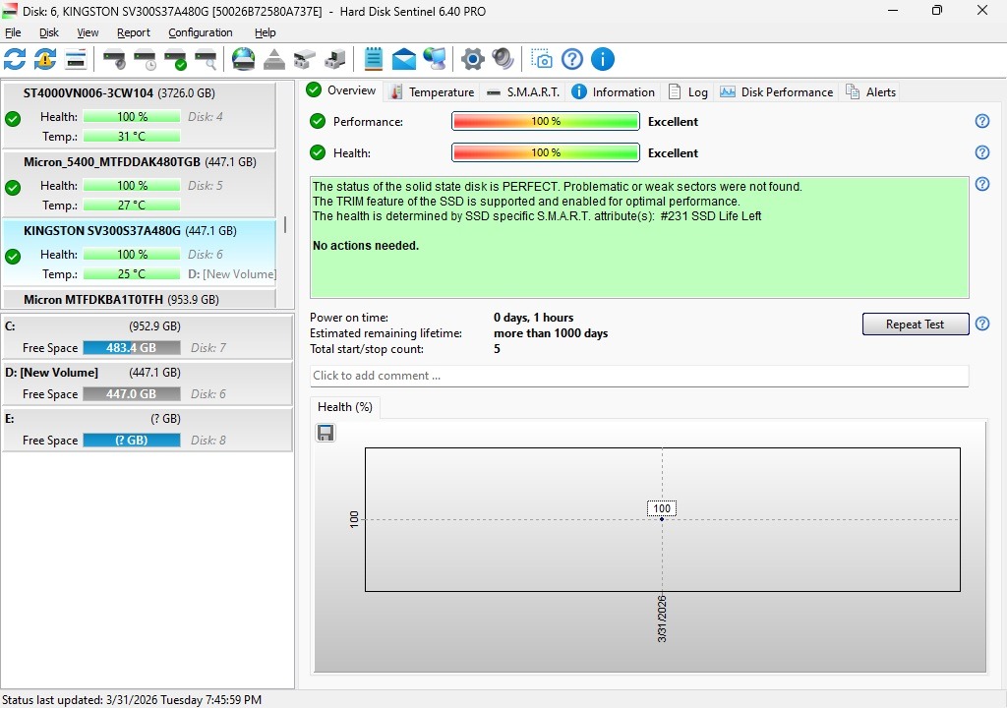1007x708 pixels.
Task: Switch to the Overview tab
Action: click(341, 90)
